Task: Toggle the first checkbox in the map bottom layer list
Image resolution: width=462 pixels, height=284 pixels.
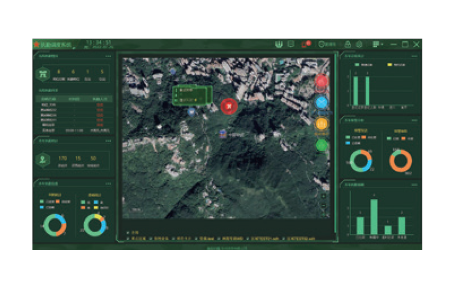Action: pyautogui.click(x=128, y=233)
